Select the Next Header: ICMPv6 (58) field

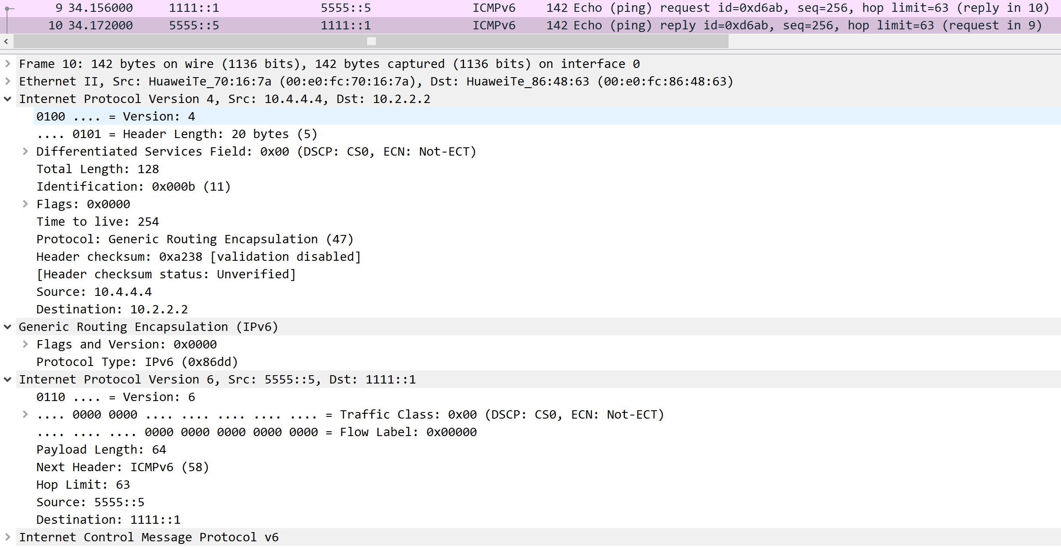point(122,467)
